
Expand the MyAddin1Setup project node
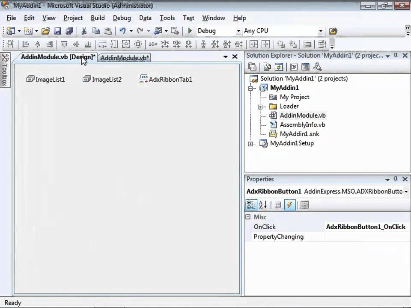tap(250, 144)
